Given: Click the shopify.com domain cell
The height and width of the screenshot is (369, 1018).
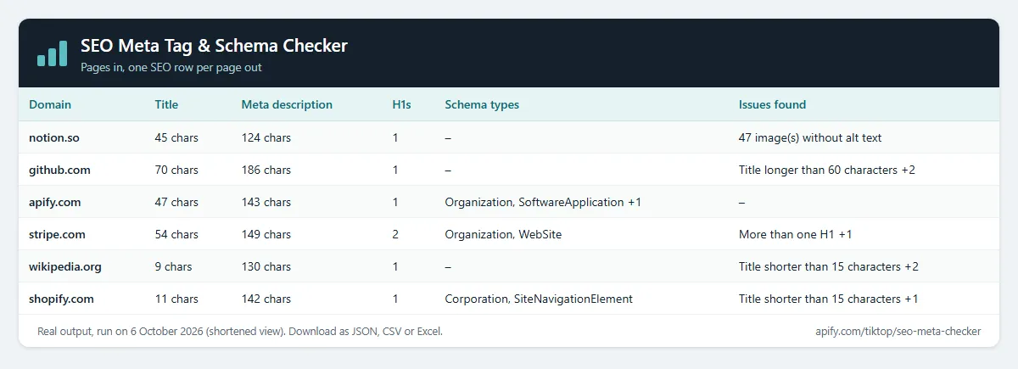Looking at the screenshot, I should [61, 299].
